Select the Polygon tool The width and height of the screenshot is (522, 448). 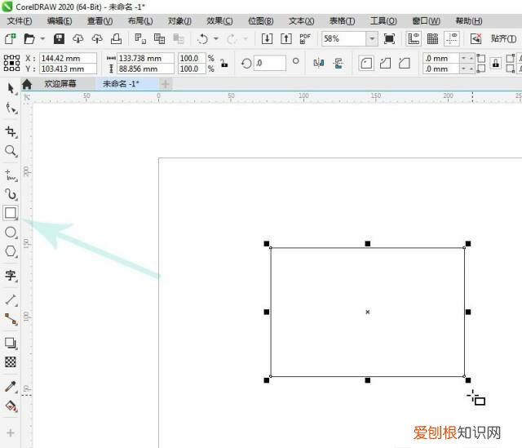pos(11,251)
